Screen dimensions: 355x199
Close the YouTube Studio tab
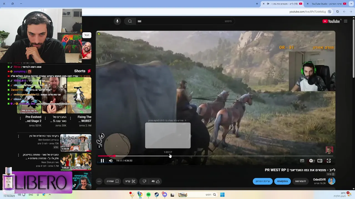pyautogui.click(x=308, y=4)
